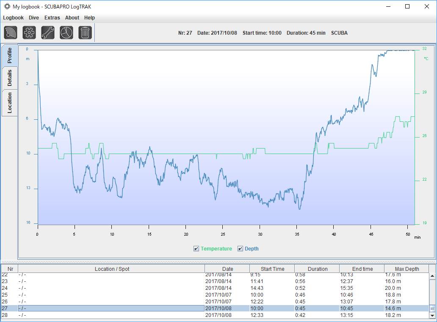Screen dimensions: 437x322
Task: Open the Extras menu
Action: (52, 17)
